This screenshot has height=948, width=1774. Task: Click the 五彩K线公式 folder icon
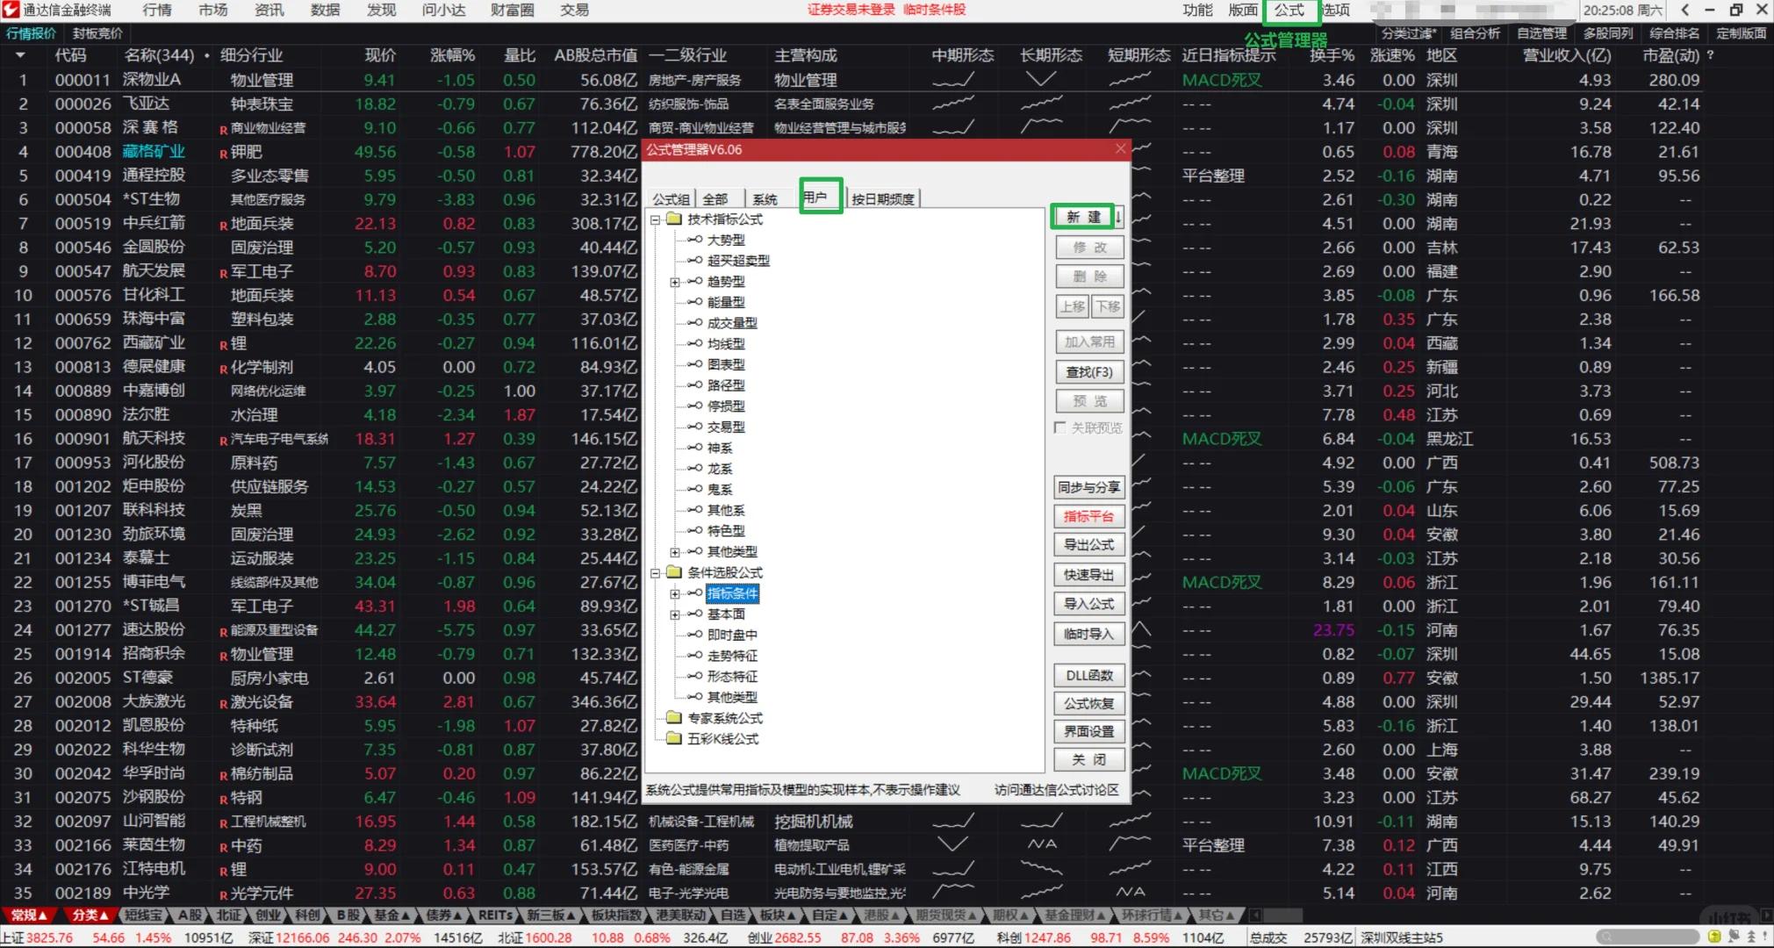tap(674, 738)
